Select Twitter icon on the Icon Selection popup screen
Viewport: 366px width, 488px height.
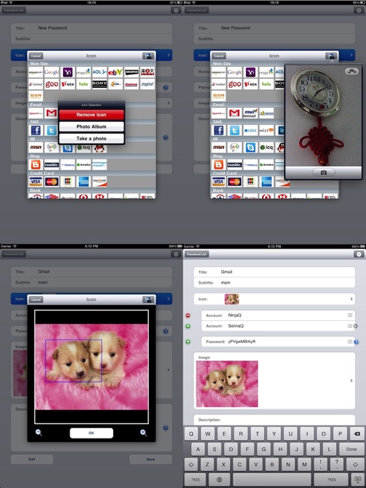click(x=51, y=130)
